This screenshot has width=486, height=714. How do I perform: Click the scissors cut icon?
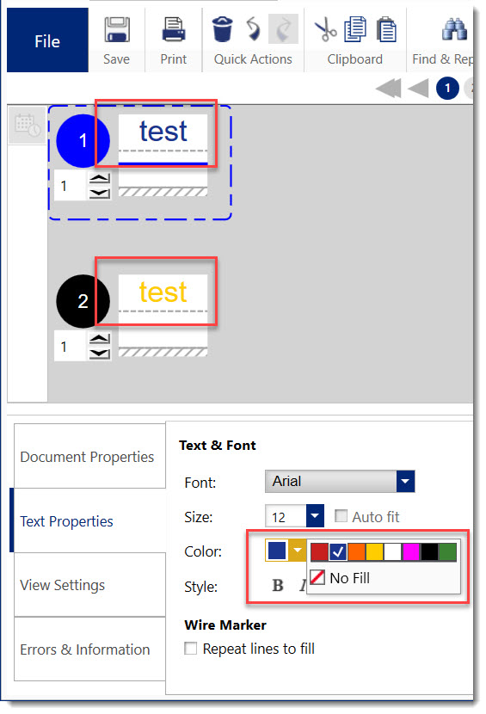(326, 29)
